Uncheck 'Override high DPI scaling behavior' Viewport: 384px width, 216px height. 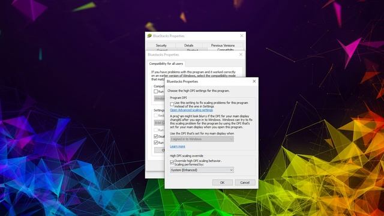point(172,163)
